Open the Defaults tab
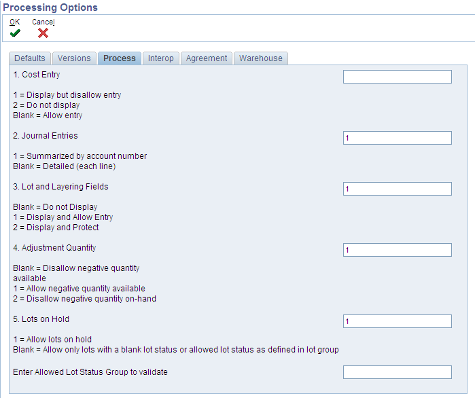The width and height of the screenshot is (475, 398). pyautogui.click(x=30, y=58)
